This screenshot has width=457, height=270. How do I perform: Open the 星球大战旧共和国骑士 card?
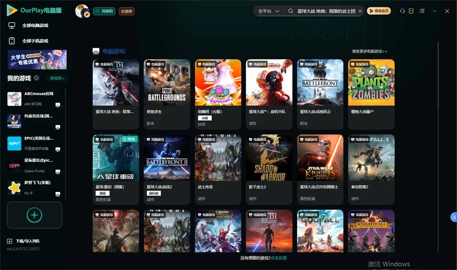(x=320, y=169)
